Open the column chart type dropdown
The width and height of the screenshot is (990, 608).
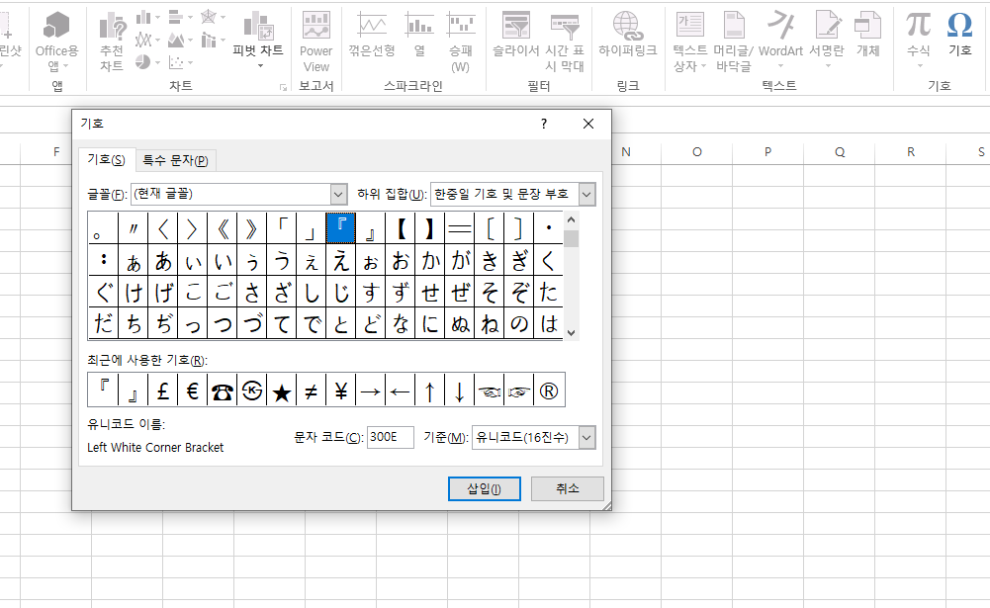click(x=148, y=18)
